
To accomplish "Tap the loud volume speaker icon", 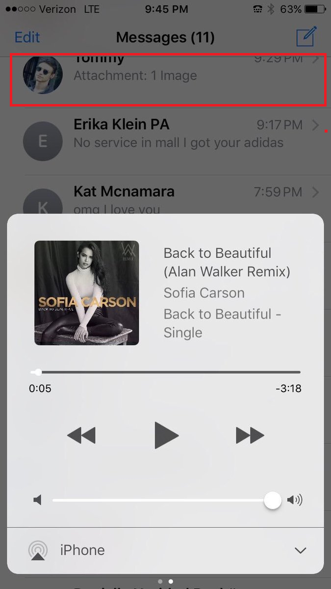I will [x=295, y=500].
